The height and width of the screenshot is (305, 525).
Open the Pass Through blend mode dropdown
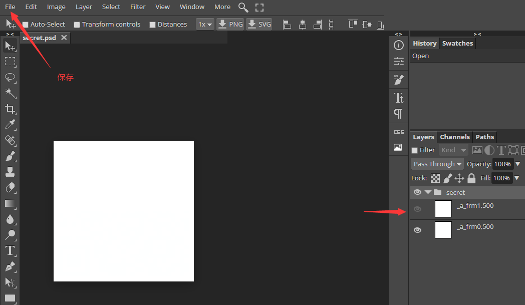pos(437,164)
